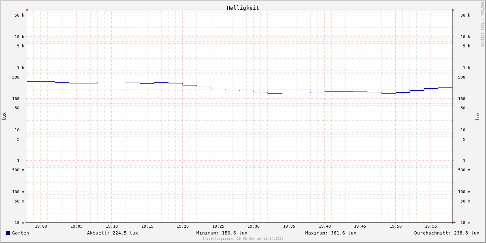
Task: Click the 10 m label on right axis
Action: click(465, 223)
